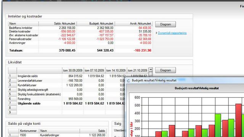Select account 1500 Kundefordringer row

tap(57, 135)
